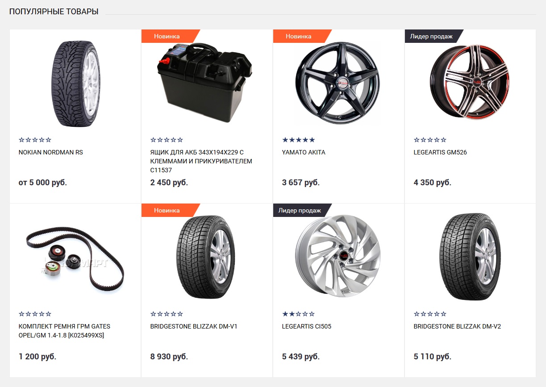Click the Bridgestone Blizzak DM-V1 tire image
Screen dimensions: 546x387
pos(206,258)
